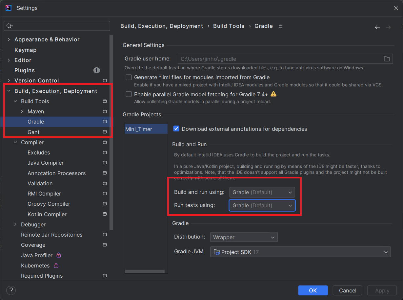Uncheck Download external annotations for dependencies
This screenshot has height=300, width=403.
coord(176,129)
